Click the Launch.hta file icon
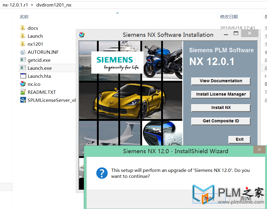This screenshot has width=267, height=209. (x=23, y=76)
